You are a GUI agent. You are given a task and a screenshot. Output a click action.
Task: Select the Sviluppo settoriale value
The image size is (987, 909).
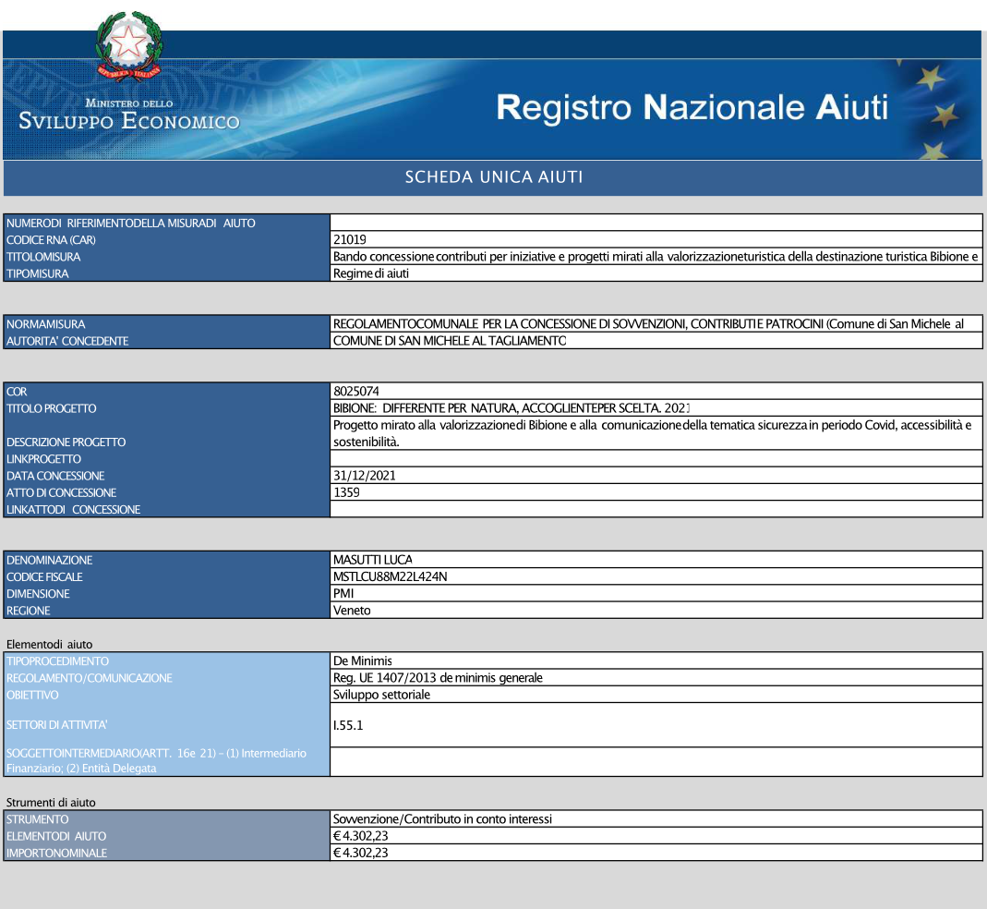[381, 696]
